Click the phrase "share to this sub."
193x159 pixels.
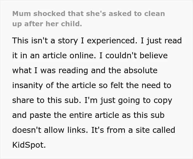(47, 100)
